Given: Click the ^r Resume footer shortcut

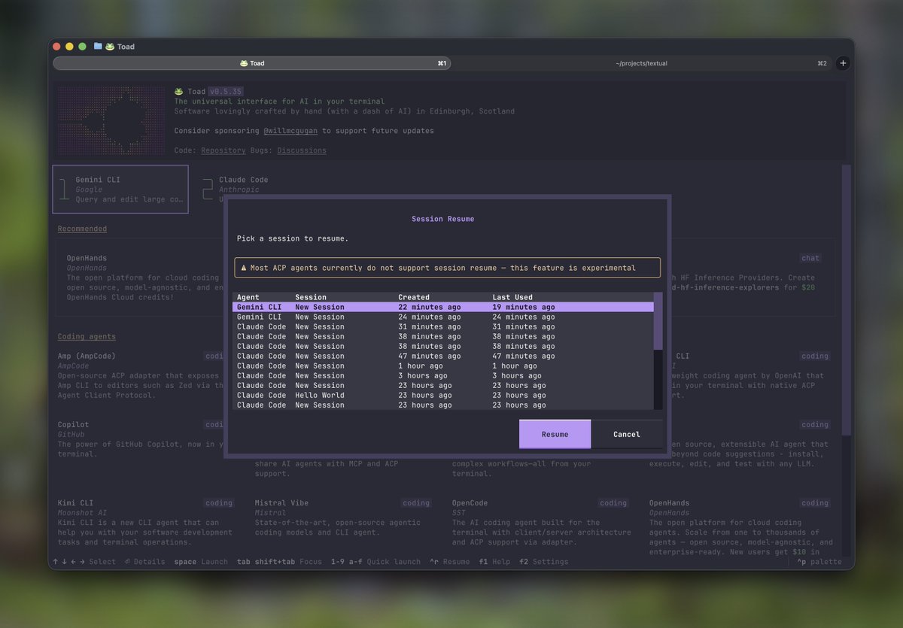Looking at the screenshot, I should coord(449,562).
